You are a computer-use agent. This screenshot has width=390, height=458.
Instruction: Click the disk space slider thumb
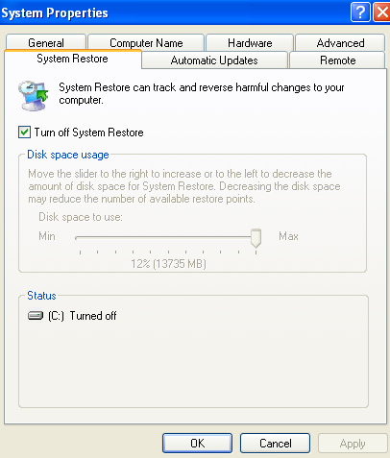tap(256, 238)
